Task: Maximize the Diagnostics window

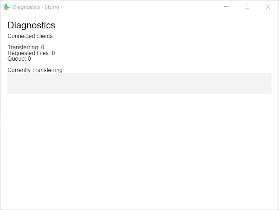Action: [247, 7]
